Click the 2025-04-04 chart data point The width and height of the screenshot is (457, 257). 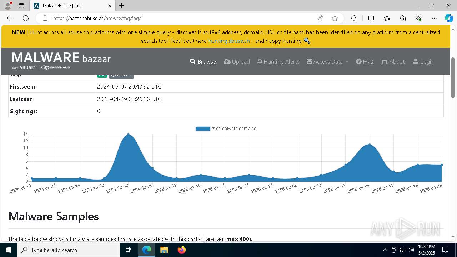[370, 145]
